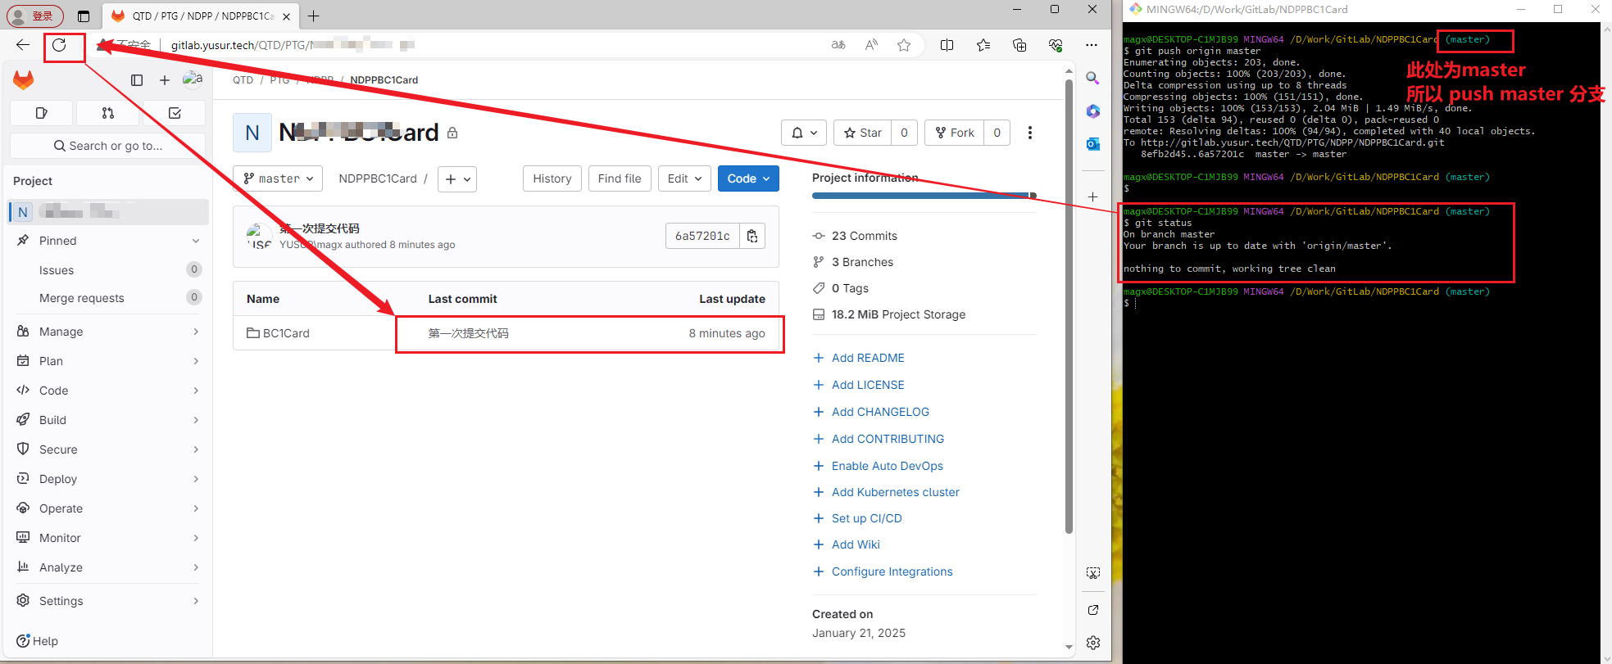
Task: Expand the Build sidebar menu
Action: (108, 420)
